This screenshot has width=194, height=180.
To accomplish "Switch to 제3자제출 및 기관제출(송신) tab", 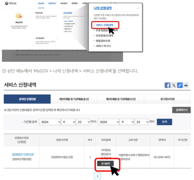I will point(74,99).
